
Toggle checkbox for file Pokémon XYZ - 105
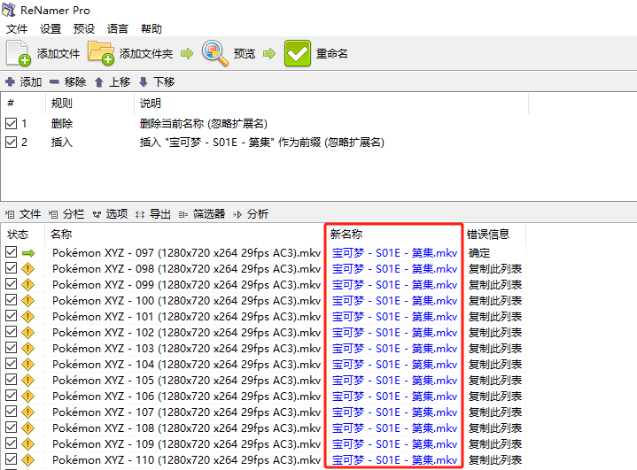click(11, 380)
